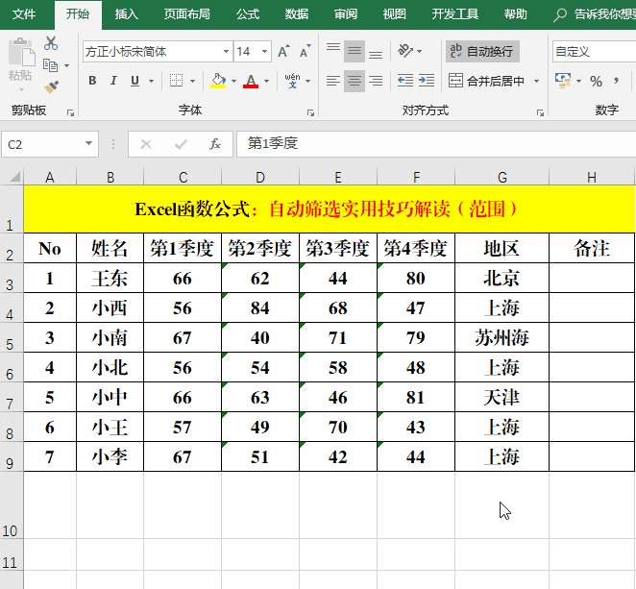Click the Cut scissors icon
636x589 pixels.
[x=51, y=44]
